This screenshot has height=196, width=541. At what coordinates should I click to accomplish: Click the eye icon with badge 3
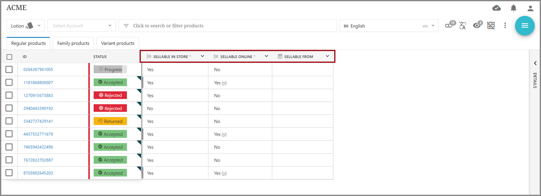click(x=477, y=26)
